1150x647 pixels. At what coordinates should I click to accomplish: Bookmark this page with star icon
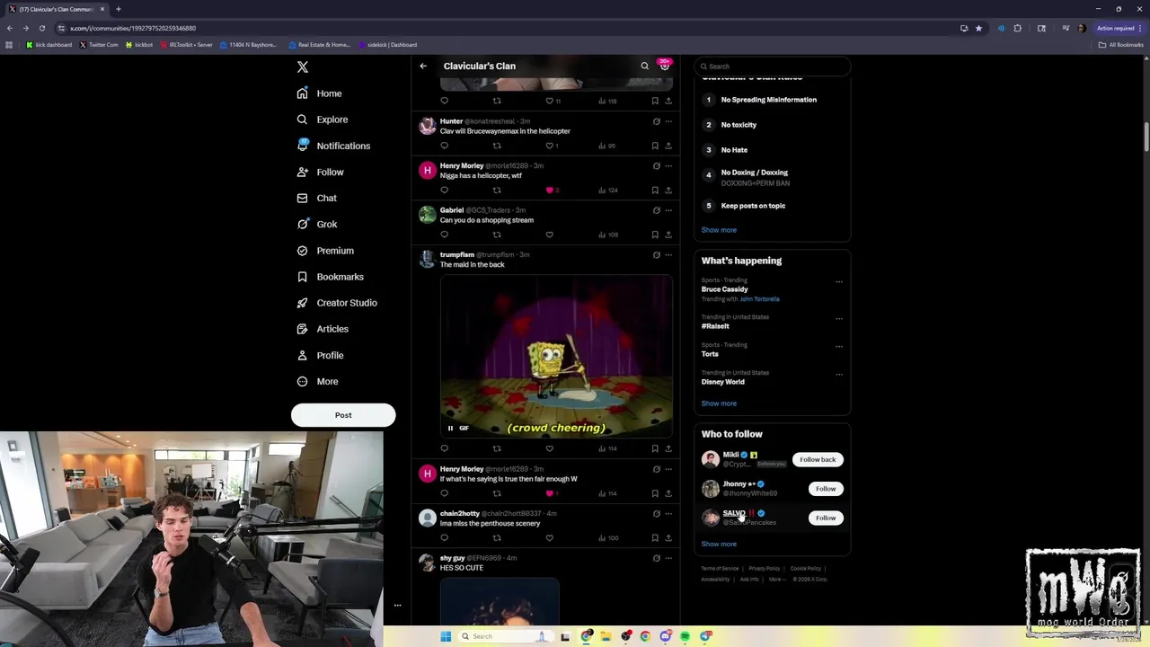coord(978,28)
